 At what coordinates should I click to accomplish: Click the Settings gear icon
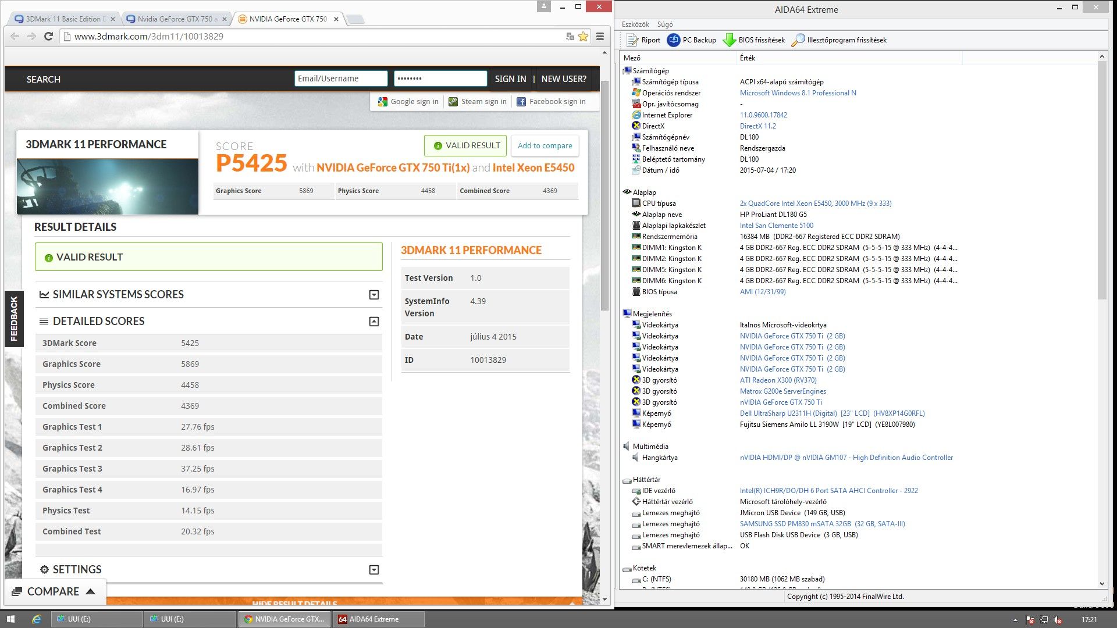point(44,570)
